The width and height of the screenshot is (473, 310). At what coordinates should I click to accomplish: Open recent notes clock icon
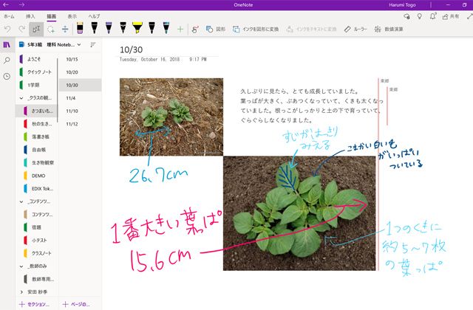7,77
